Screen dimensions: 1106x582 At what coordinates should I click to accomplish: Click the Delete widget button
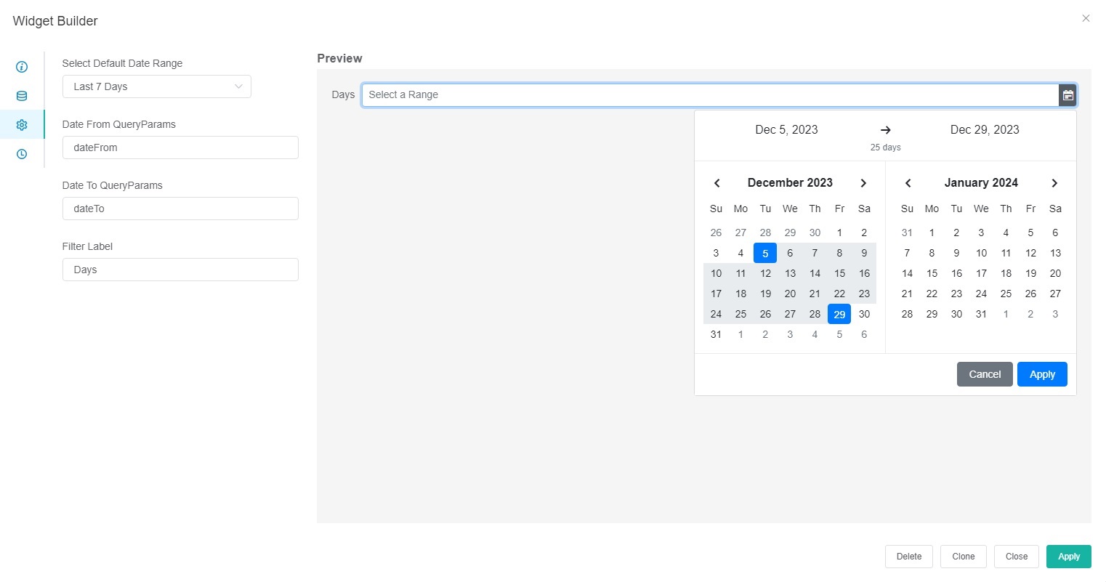(x=908, y=557)
